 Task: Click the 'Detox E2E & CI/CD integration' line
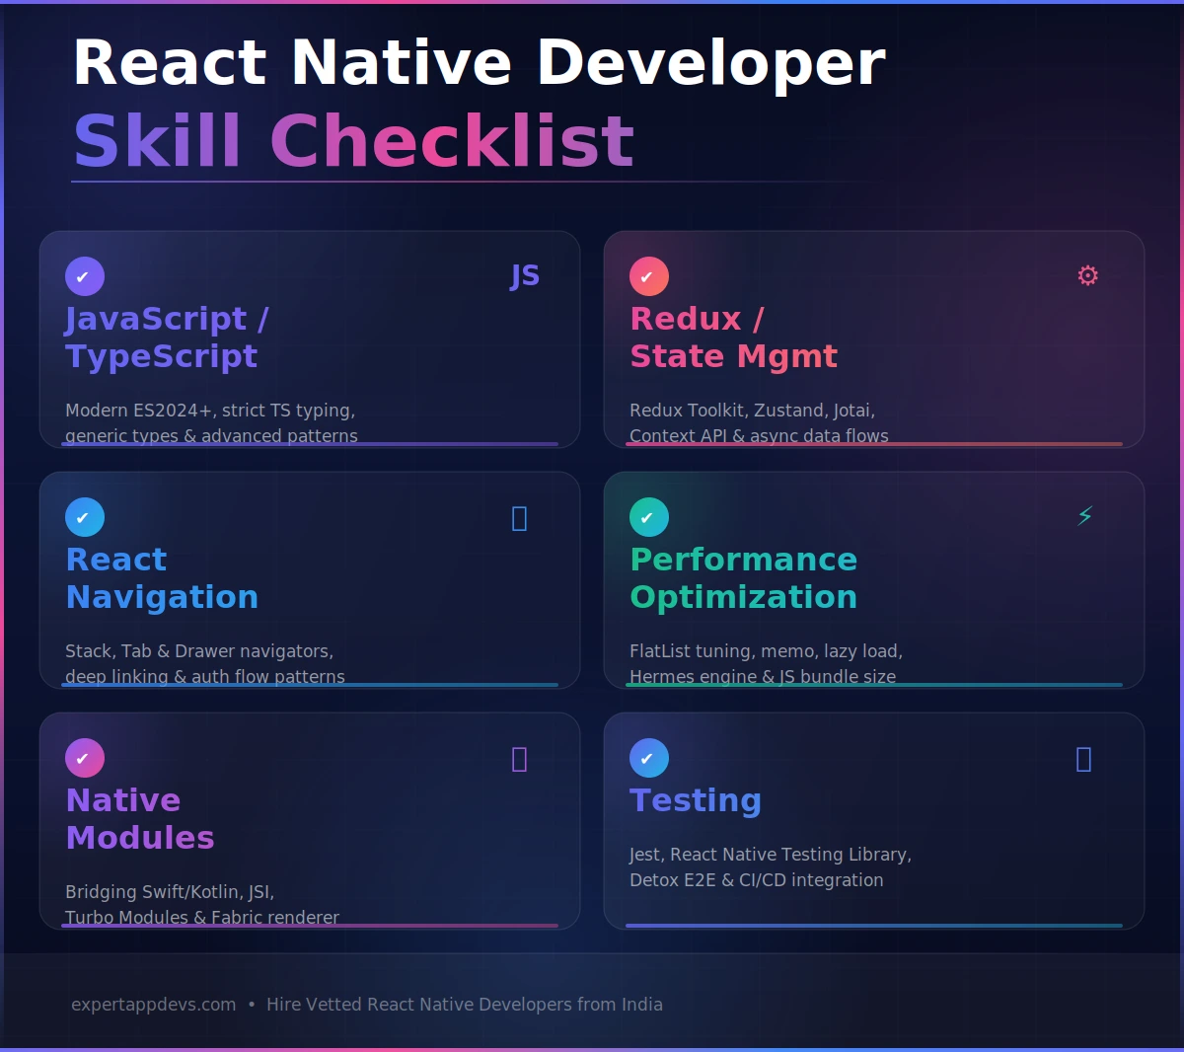coord(756,880)
